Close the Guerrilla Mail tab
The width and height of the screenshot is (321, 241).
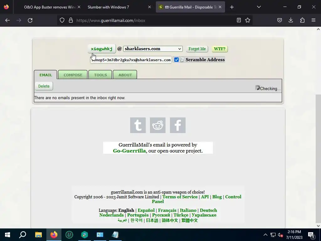pyautogui.click(x=220, y=7)
